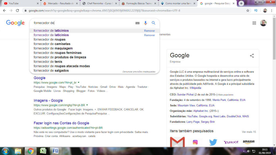This screenshot has width=276, height=155.
Task: Open the Chrome three-dot menu
Action: click(272, 10)
